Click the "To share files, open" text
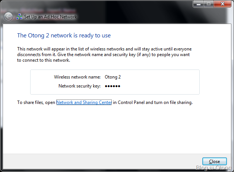Screen dimensions: 234x172 tap(36, 102)
